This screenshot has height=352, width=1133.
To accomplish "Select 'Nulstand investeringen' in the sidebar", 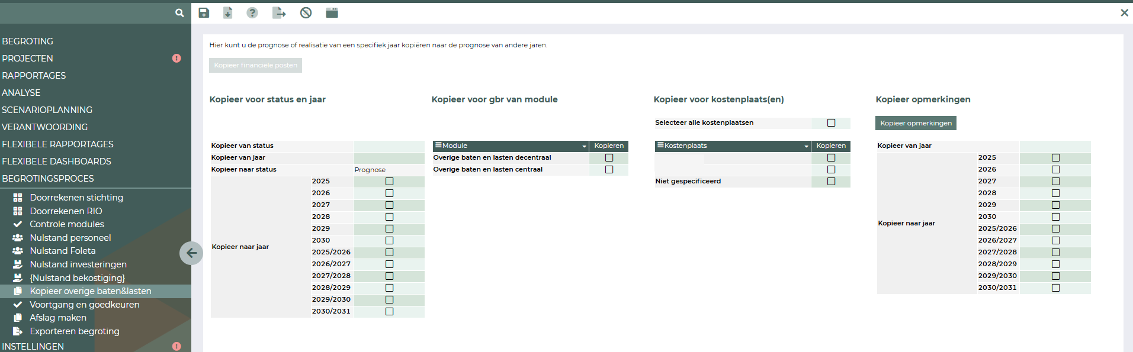I will coord(78,264).
